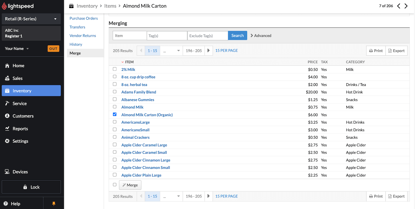Check the 2% Milk checkbox
Image resolution: width=415 pixels, height=209 pixels.
click(x=115, y=69)
